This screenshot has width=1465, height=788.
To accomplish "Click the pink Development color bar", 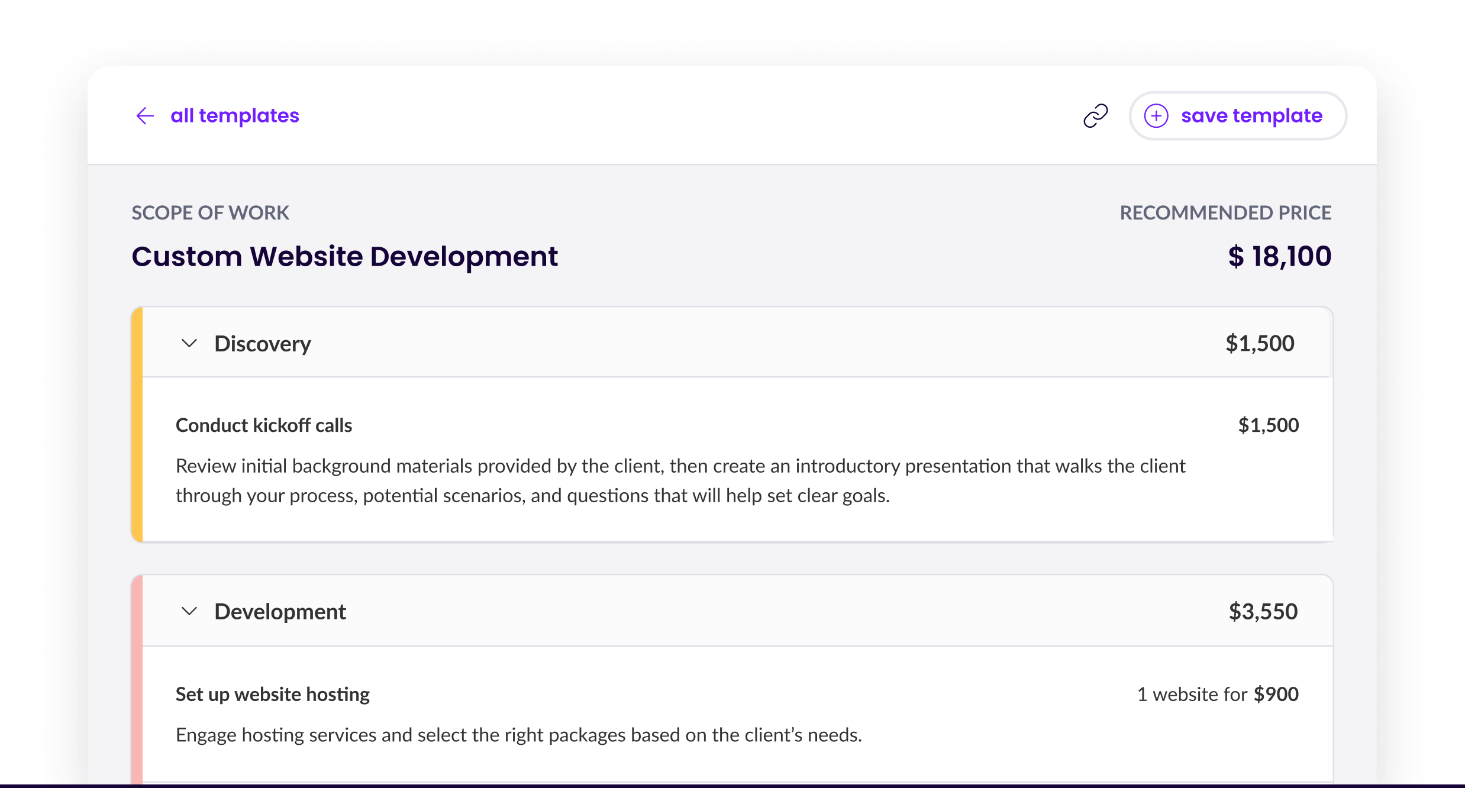I will 137,680.
